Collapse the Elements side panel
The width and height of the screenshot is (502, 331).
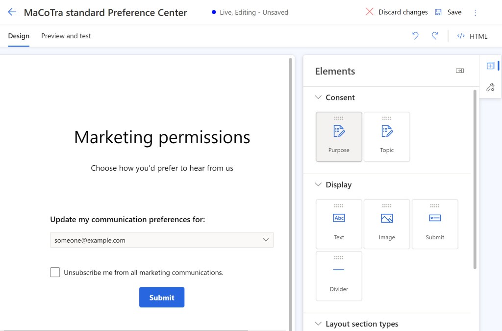pyautogui.click(x=460, y=71)
